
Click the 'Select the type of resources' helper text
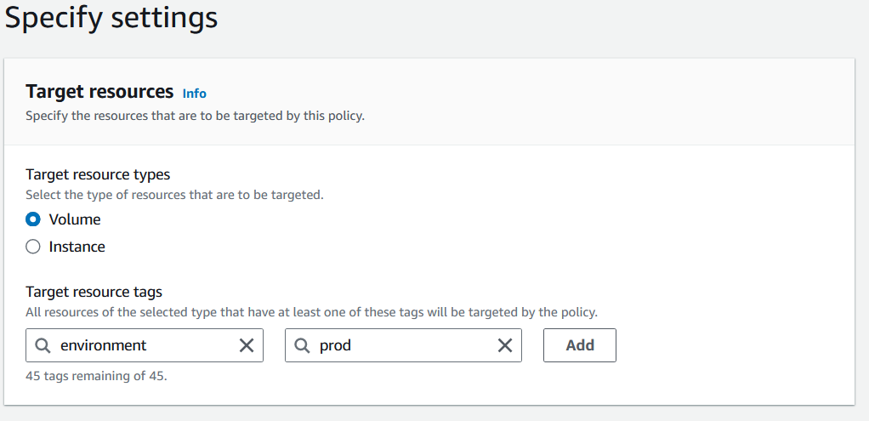click(x=174, y=196)
